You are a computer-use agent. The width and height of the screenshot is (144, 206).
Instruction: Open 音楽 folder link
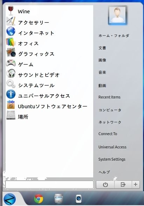(102, 72)
